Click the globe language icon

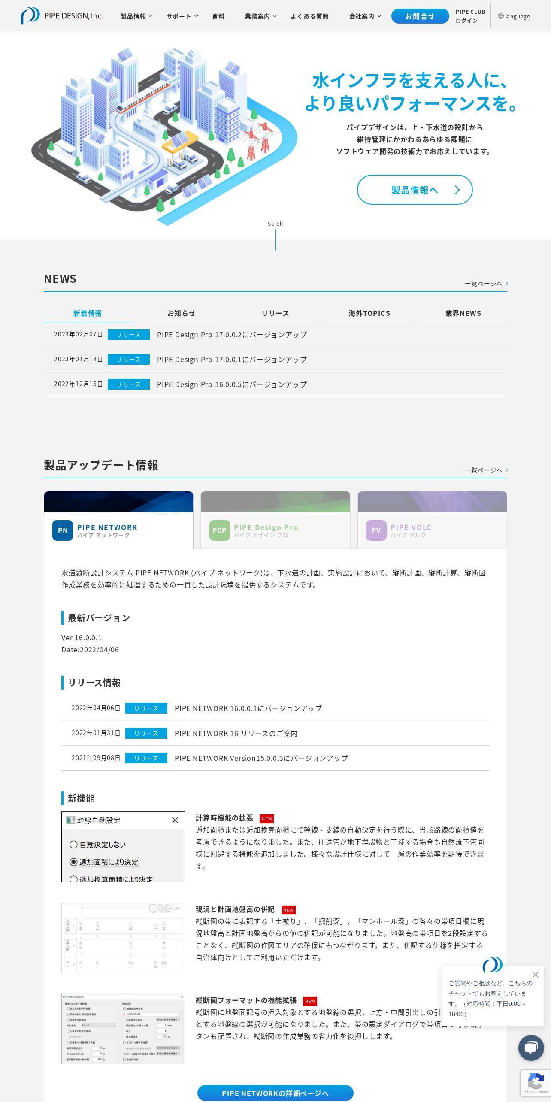coord(500,16)
